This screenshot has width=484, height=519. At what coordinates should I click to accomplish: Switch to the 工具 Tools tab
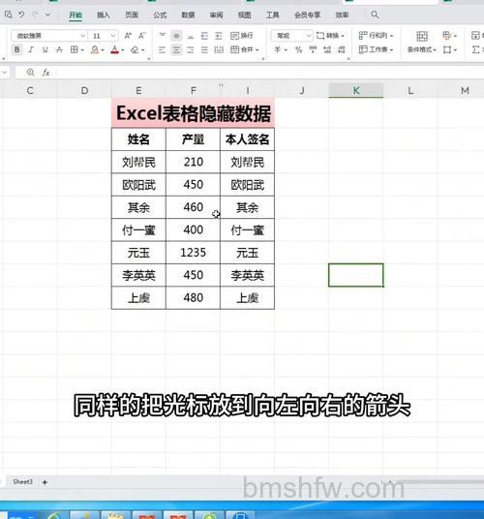273,15
